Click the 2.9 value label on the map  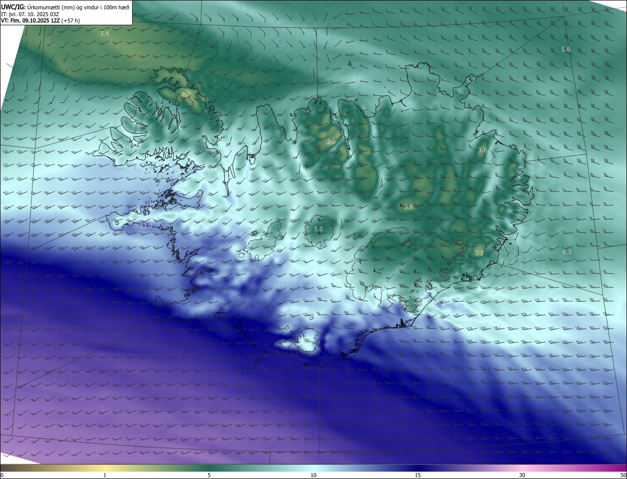[331, 142]
